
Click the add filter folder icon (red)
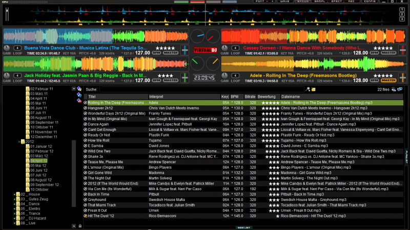[x=79, y=100]
